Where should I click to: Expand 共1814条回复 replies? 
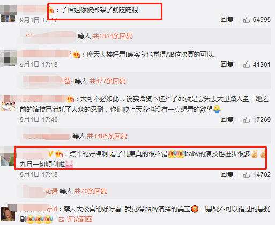(112, 36)
